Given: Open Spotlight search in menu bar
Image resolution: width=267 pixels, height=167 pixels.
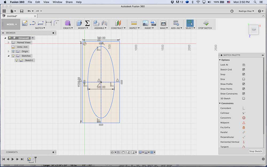Looking at the screenshot, I should pyautogui.click(x=255, y=2).
